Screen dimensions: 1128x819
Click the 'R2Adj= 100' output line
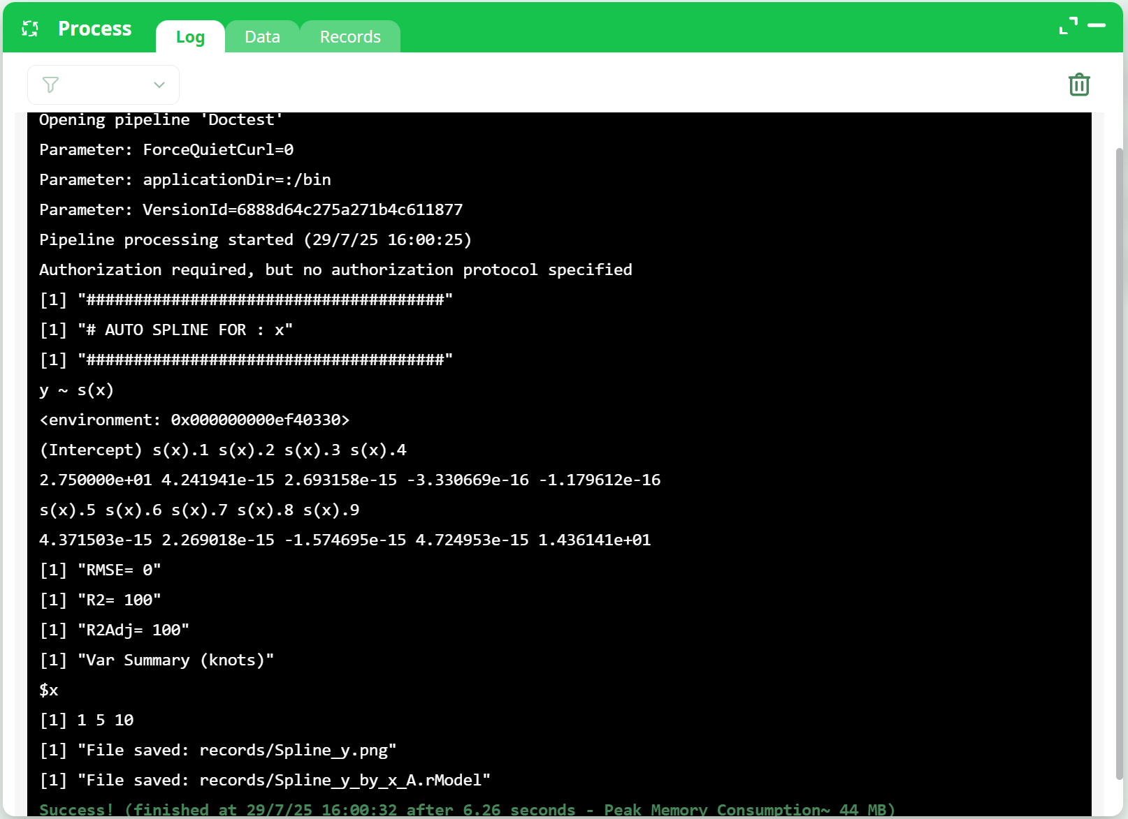(114, 630)
